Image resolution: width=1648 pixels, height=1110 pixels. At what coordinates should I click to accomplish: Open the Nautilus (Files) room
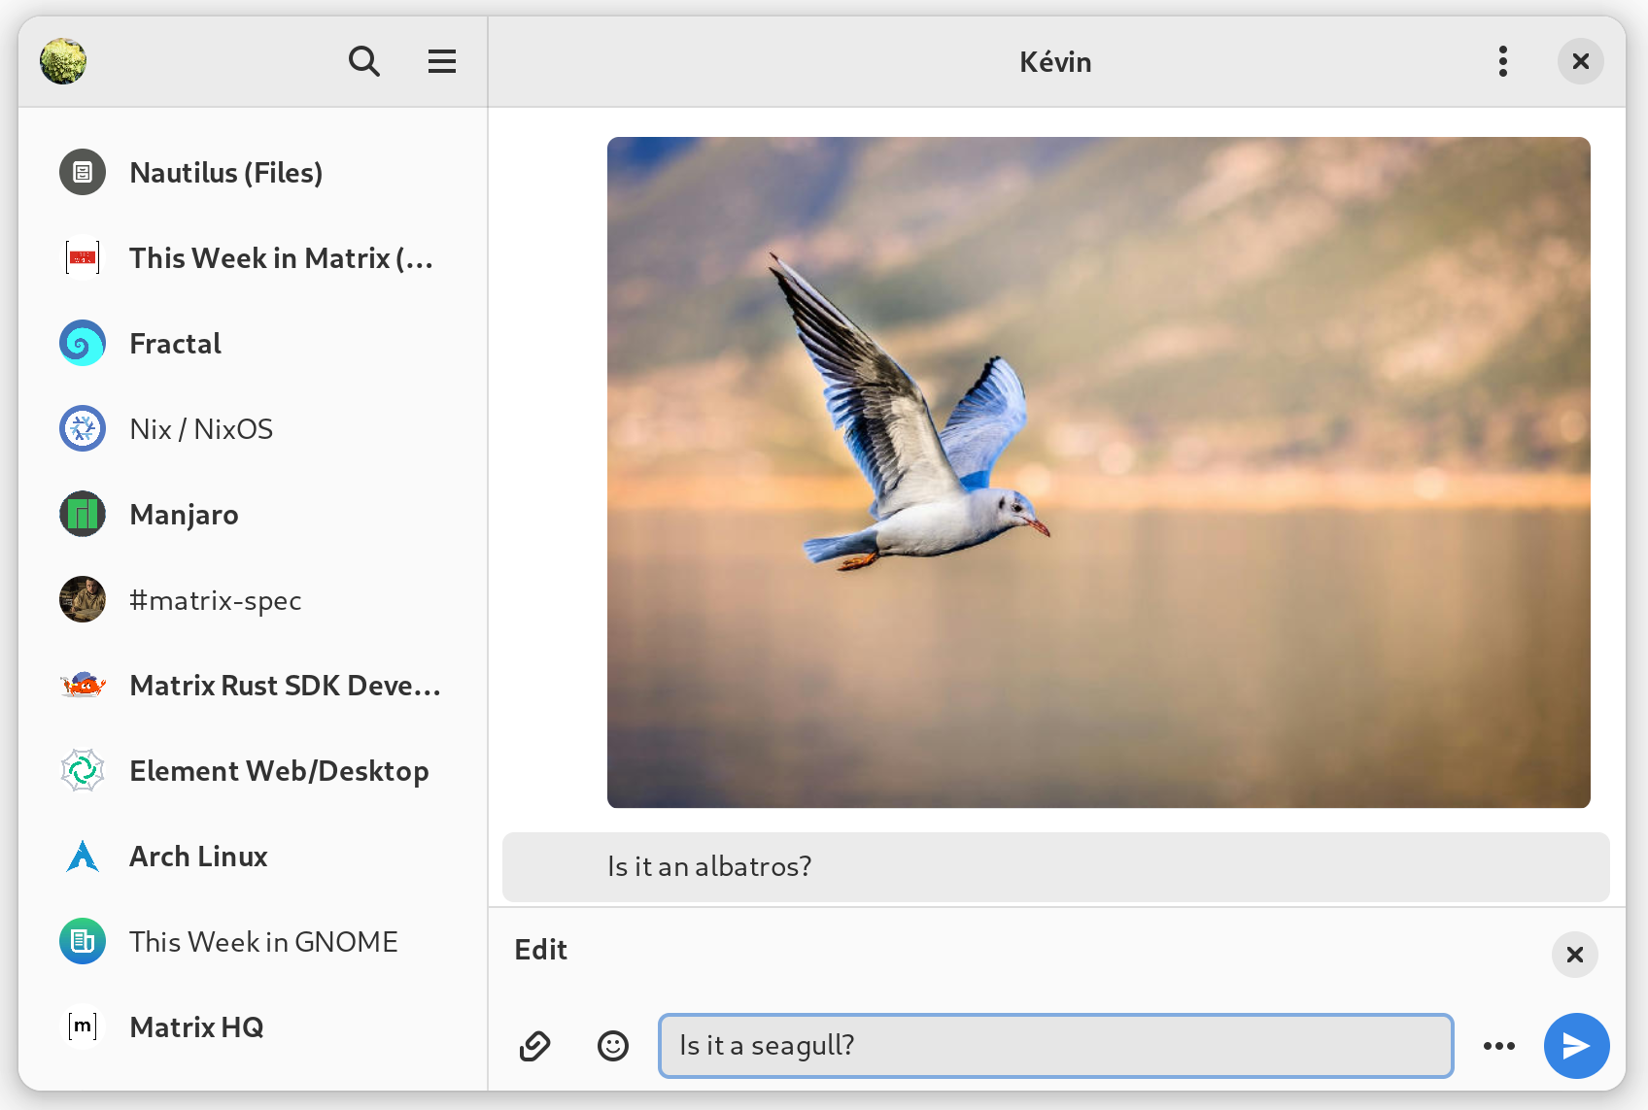click(225, 173)
